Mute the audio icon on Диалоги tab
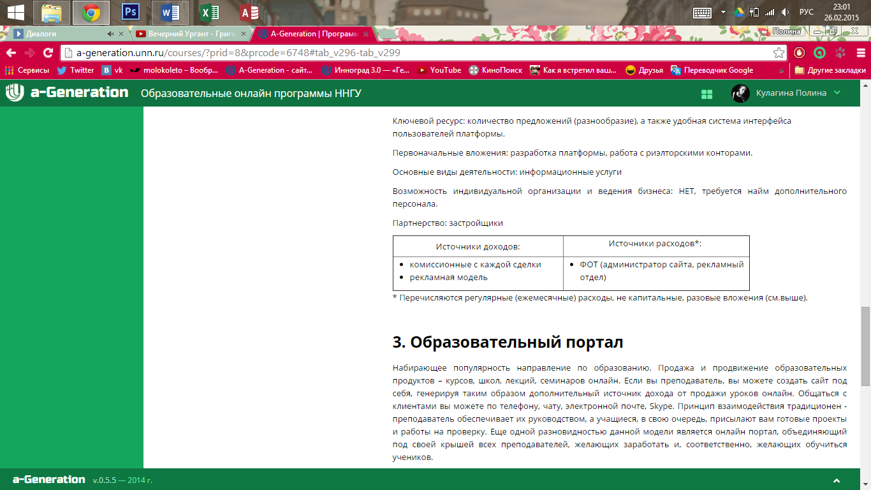Viewport: 871px width, 490px height. point(110,34)
